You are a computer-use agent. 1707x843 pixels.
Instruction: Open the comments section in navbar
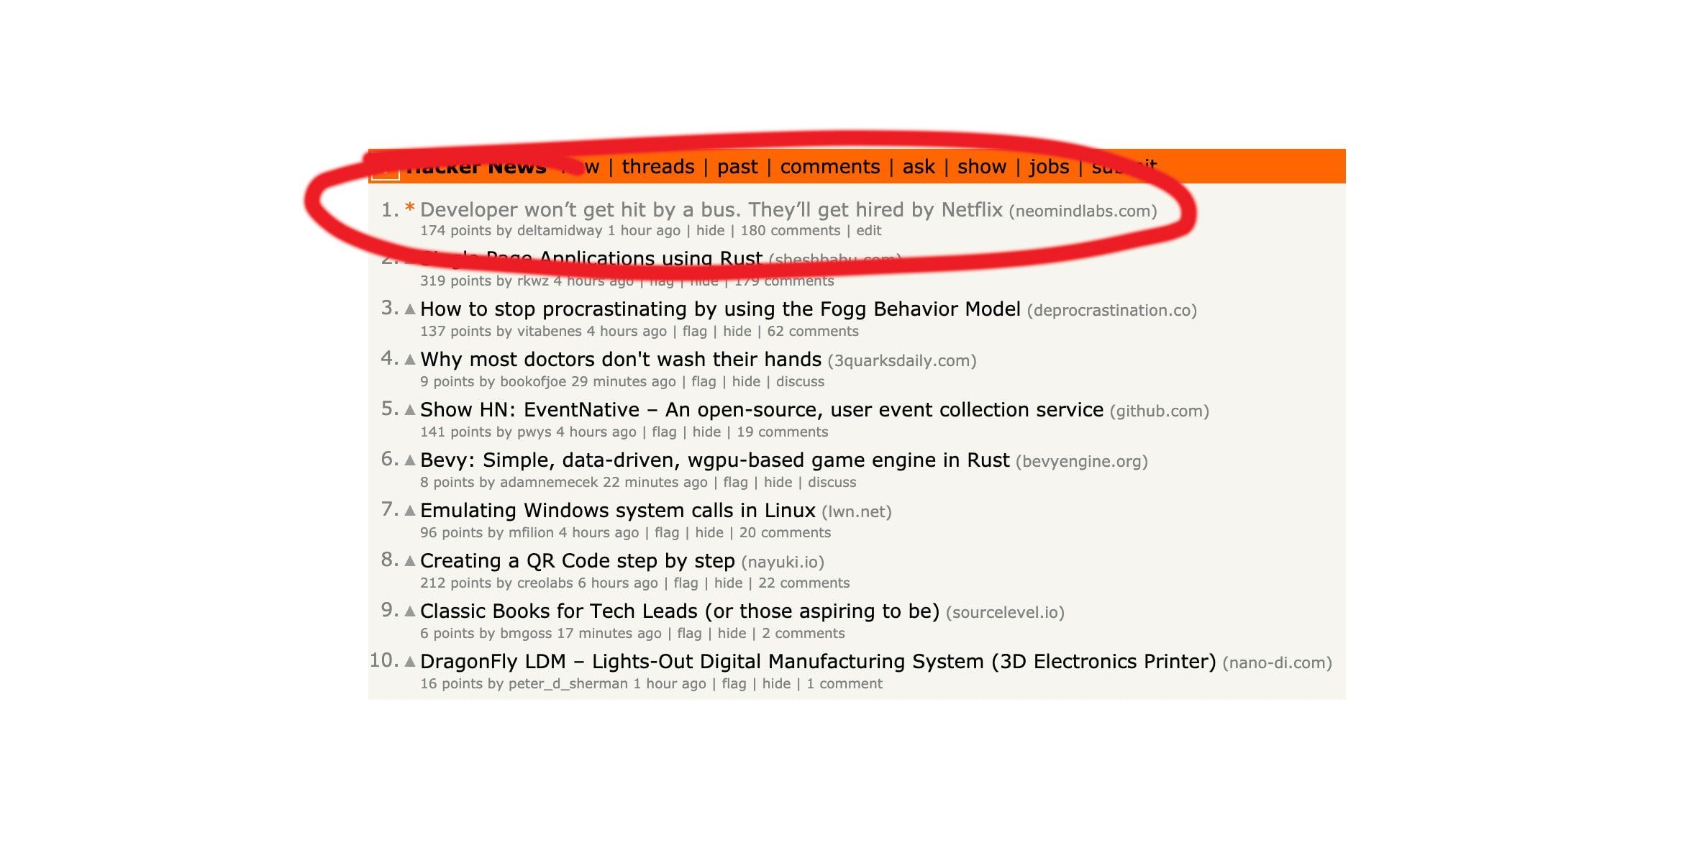tap(829, 167)
